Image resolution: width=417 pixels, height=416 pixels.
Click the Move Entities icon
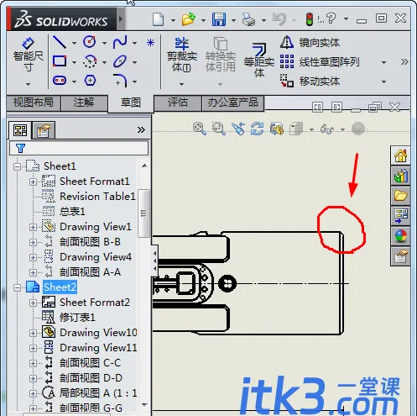(x=287, y=81)
